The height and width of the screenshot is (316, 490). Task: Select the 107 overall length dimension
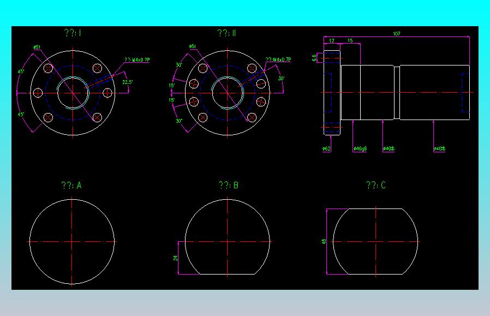pyautogui.click(x=396, y=34)
